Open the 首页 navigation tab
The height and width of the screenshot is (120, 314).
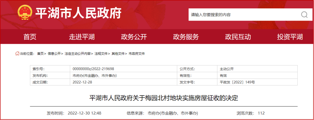(x=30, y=37)
